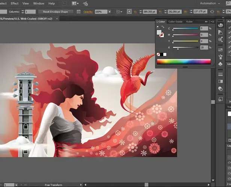The width and height of the screenshot is (231, 187).
Task: Toggle first checkmark in Actions panel
Action: coord(229,28)
